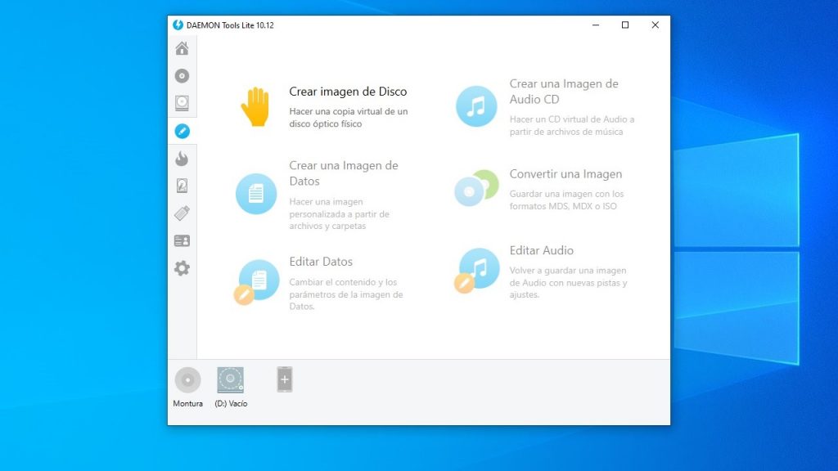Open Crear una Imagen de Audio CD

coord(564,92)
